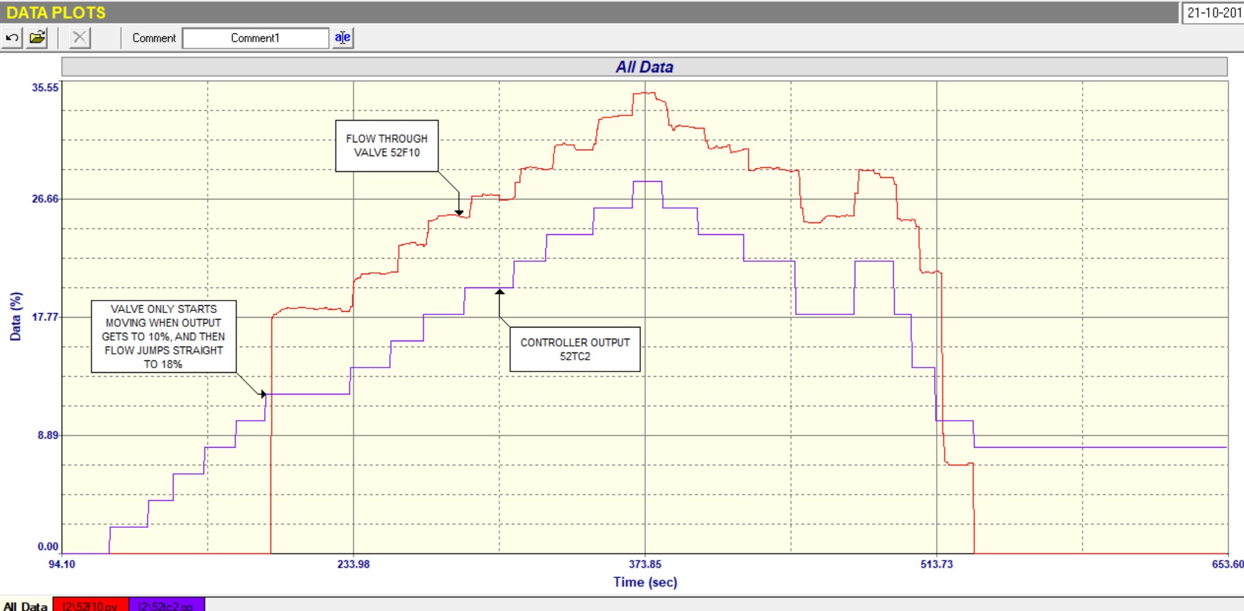Image resolution: width=1244 pixels, height=611 pixels.
Task: Select the red 52f10.pv tab
Action: (90, 606)
